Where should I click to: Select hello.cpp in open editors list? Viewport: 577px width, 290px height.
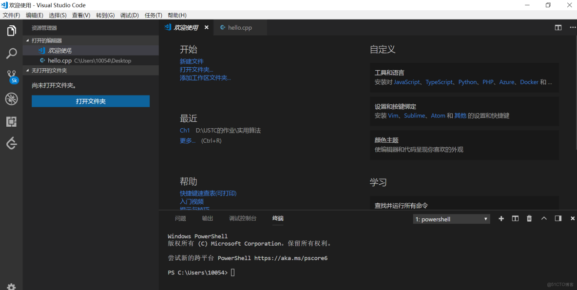click(x=91, y=61)
